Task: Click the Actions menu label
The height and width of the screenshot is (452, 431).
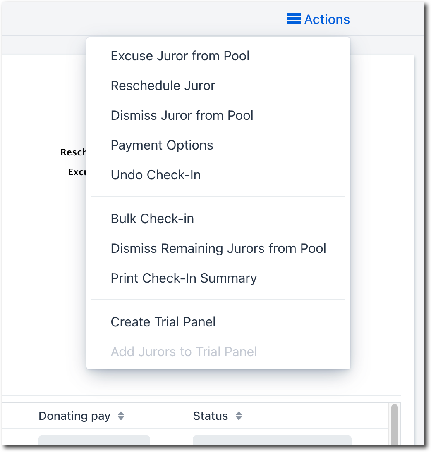Action: [327, 19]
